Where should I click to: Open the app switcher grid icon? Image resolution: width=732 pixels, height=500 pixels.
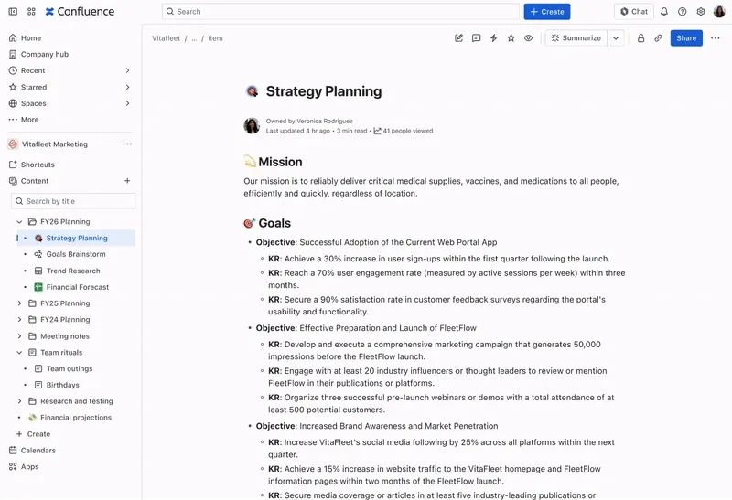tap(31, 12)
